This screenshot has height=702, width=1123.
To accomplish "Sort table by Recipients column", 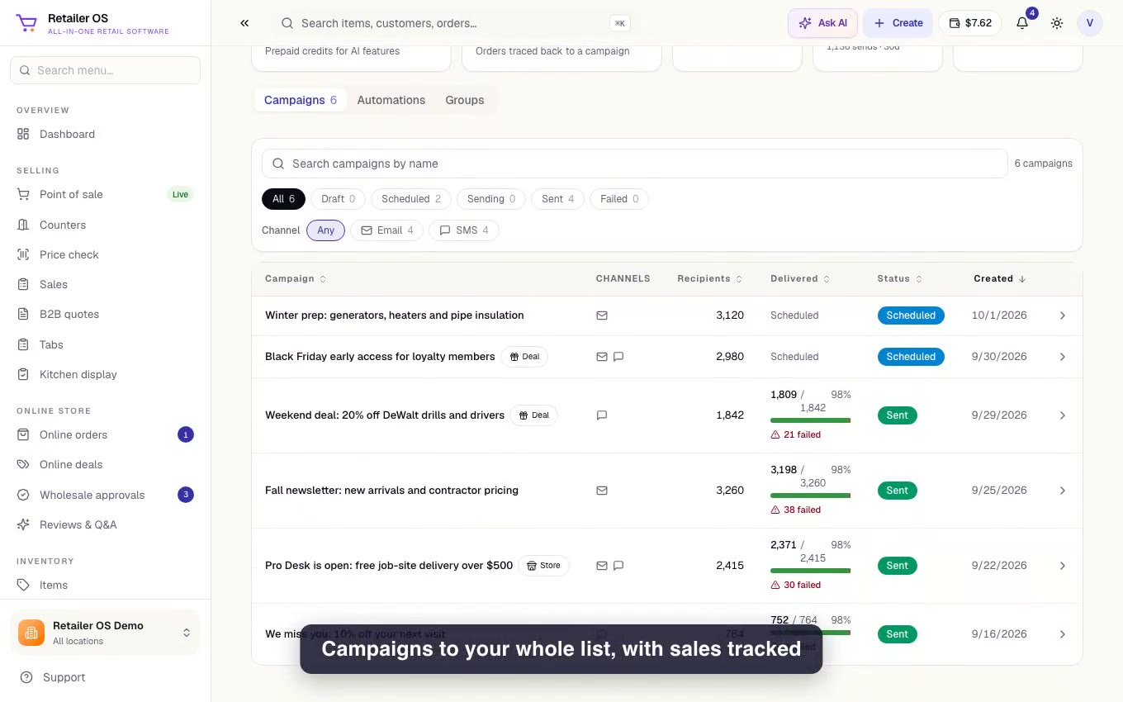I will (710, 279).
